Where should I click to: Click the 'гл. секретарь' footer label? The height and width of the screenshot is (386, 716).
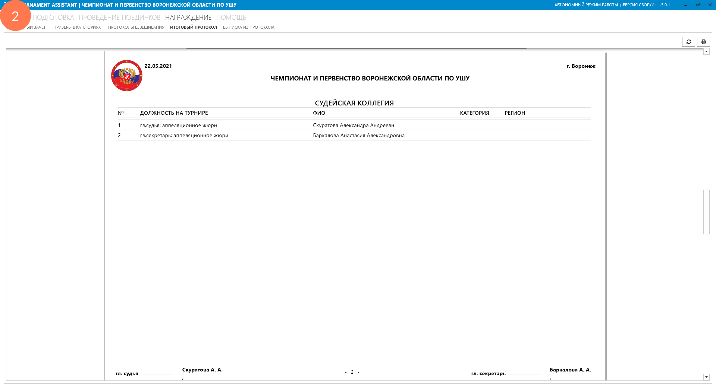pyautogui.click(x=489, y=373)
